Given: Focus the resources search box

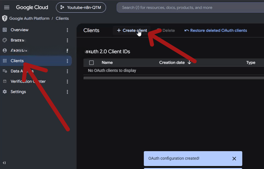Looking at the screenshot, I should pos(190,8).
